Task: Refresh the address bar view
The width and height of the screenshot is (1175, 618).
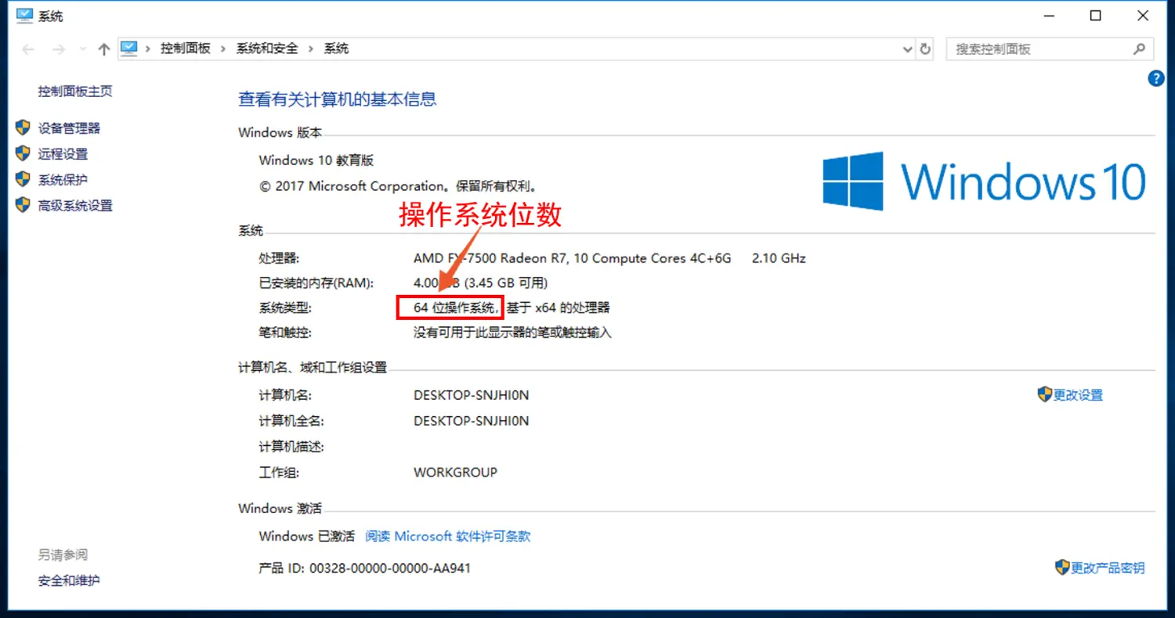Action: coord(926,49)
